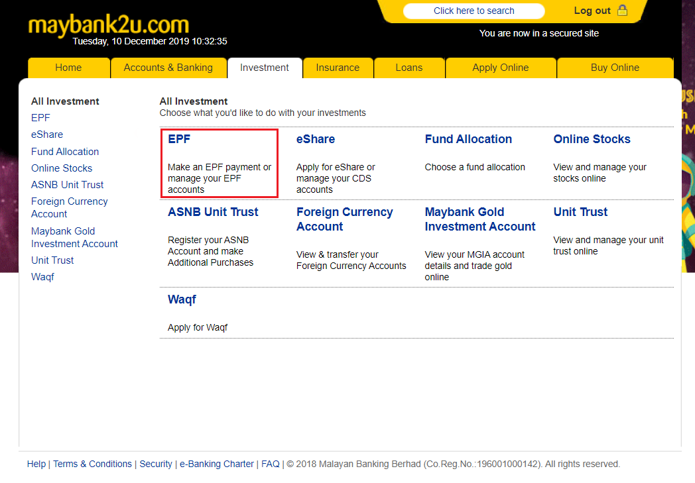Screen dimensions: 695x483
Task: Click the lock icon beside Log out
Action: click(622, 10)
